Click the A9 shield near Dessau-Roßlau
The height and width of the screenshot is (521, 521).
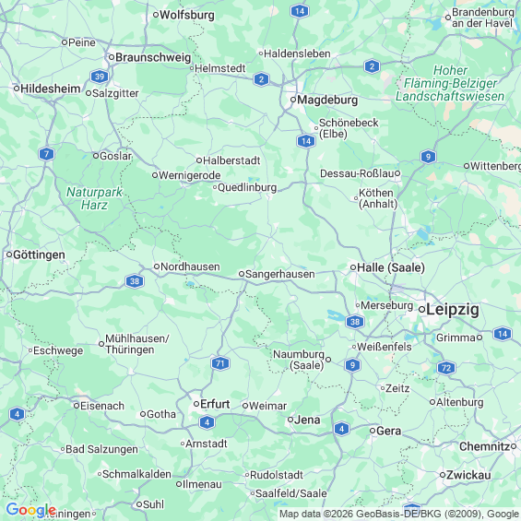point(428,157)
